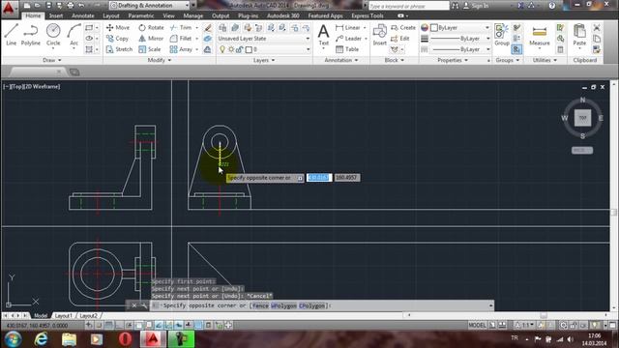Click the ViewCube TOP face

click(x=582, y=118)
